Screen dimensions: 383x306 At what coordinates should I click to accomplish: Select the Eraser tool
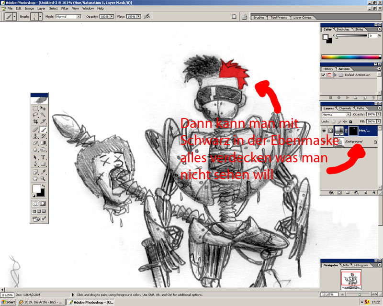tap(35, 143)
